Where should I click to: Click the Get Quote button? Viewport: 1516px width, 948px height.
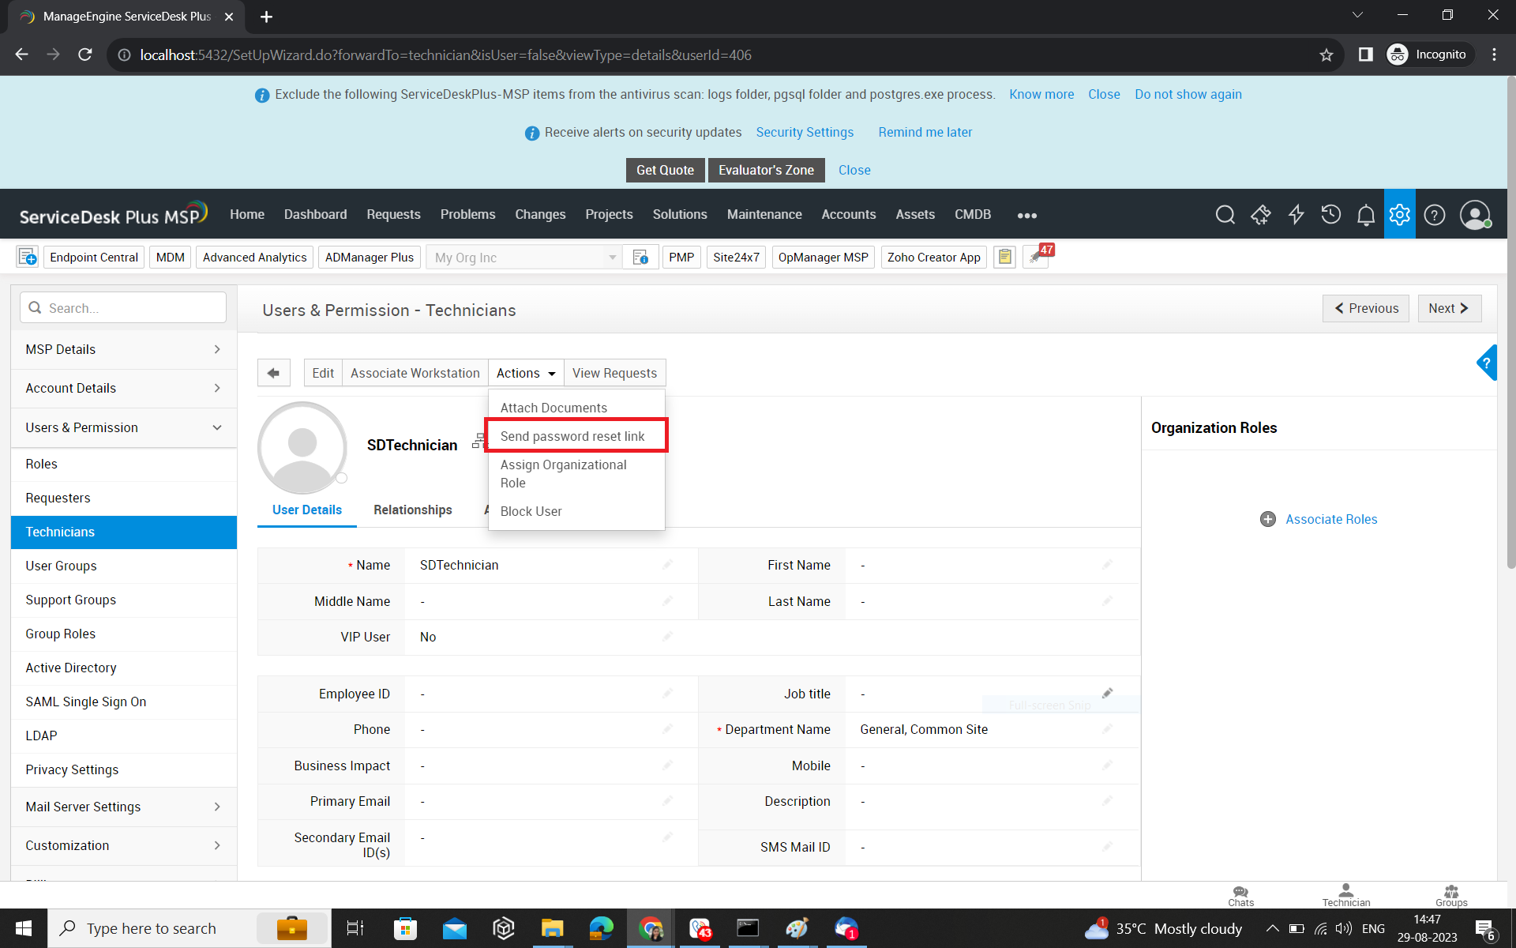(x=665, y=170)
